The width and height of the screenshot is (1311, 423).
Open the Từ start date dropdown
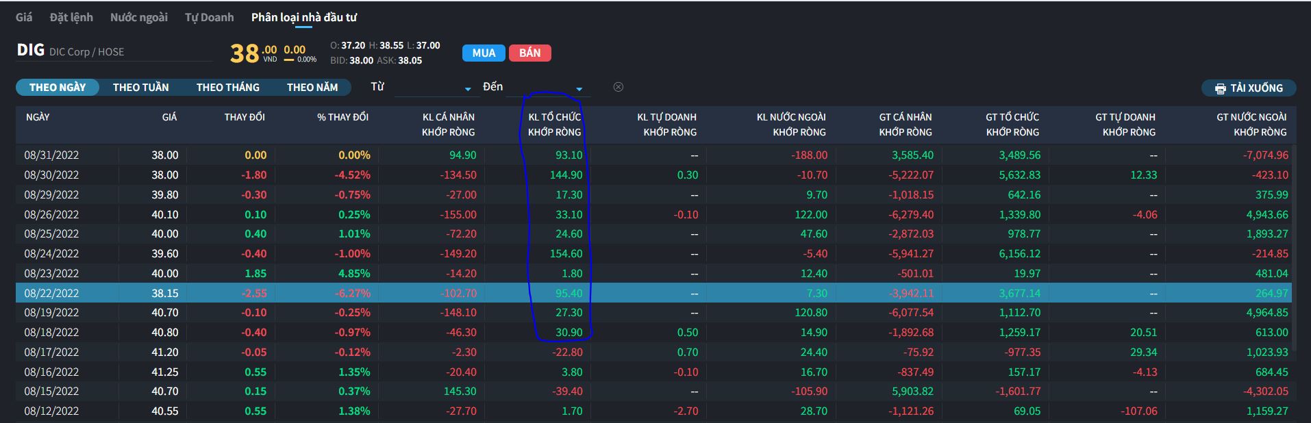click(x=433, y=88)
